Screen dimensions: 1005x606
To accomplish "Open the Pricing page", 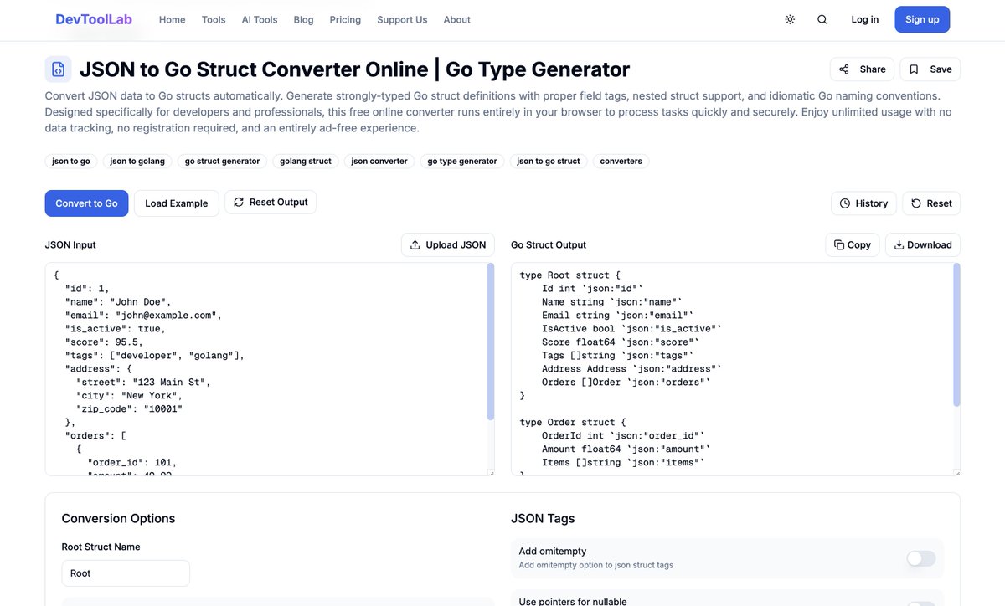I will pos(345,19).
